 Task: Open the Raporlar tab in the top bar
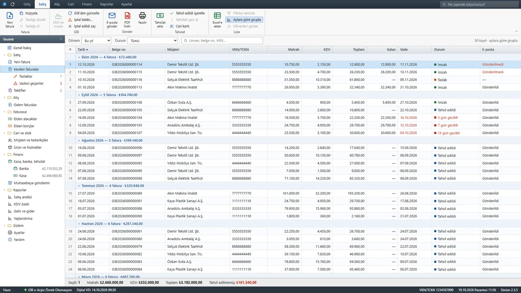pos(107,4)
